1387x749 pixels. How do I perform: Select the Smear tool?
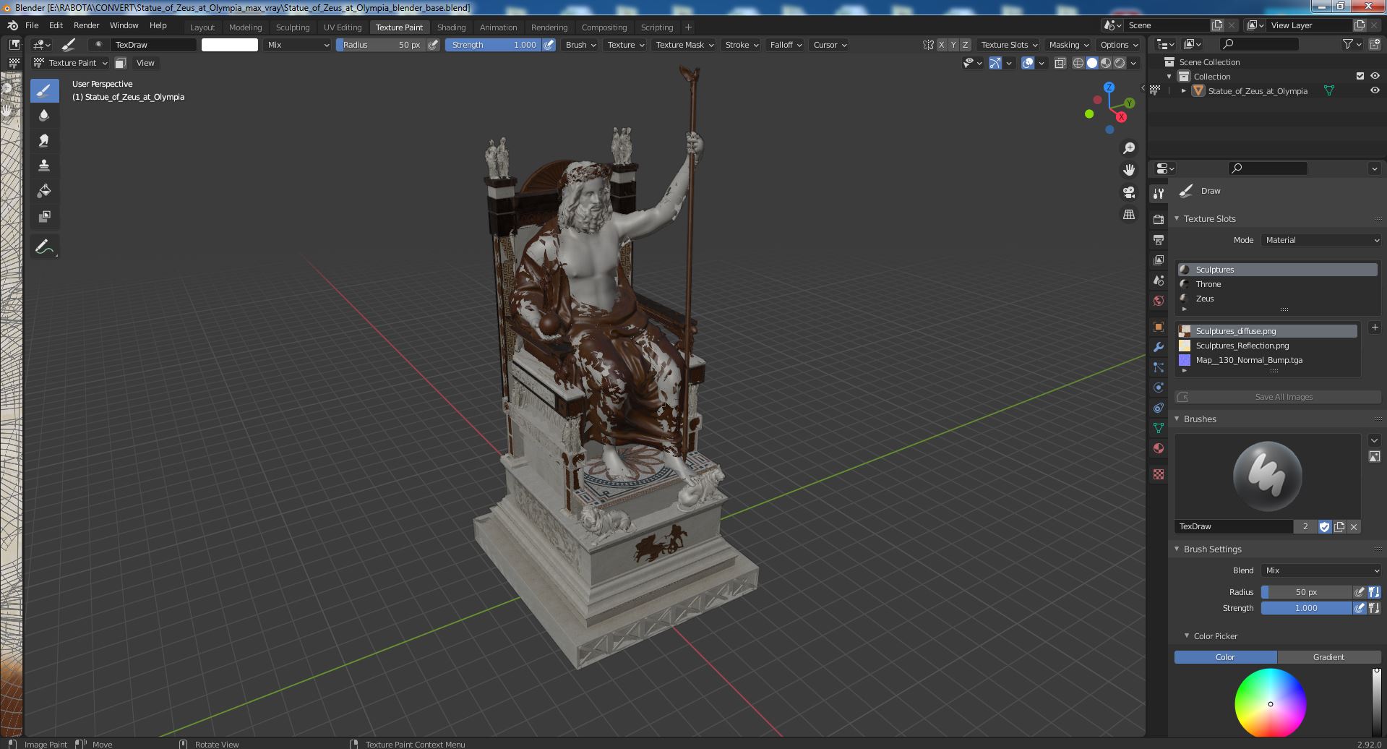point(44,140)
